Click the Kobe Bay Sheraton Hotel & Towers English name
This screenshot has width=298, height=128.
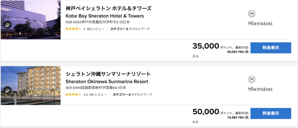(105, 16)
